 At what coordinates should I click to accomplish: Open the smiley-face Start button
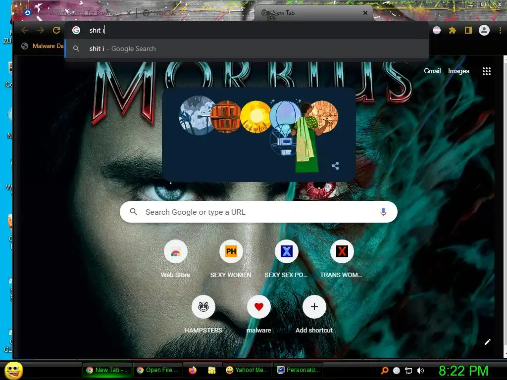(13, 370)
